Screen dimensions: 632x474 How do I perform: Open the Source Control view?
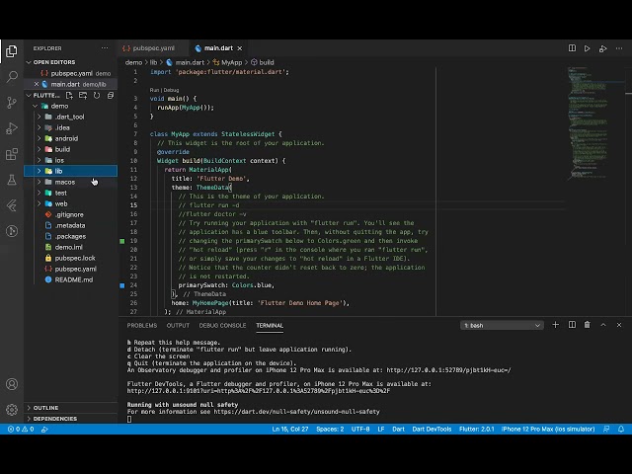[x=12, y=102]
